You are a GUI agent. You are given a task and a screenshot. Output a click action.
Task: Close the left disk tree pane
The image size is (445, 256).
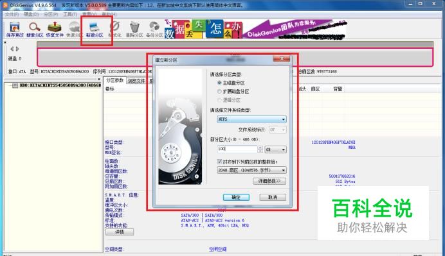point(99,80)
